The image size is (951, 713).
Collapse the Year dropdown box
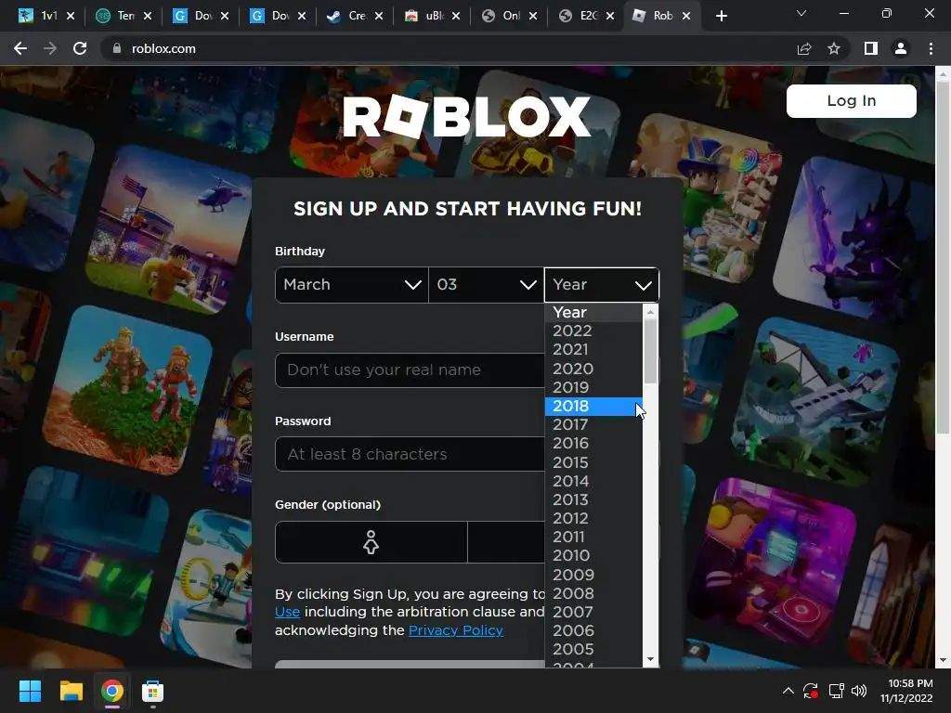coord(602,284)
